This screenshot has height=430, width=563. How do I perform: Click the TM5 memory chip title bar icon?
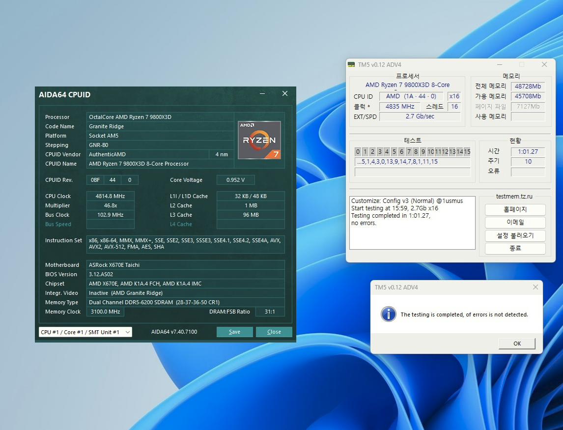[351, 65]
